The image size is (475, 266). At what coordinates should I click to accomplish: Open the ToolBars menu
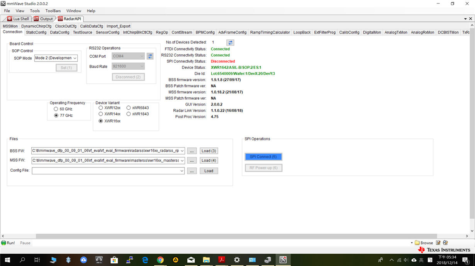[x=53, y=11]
